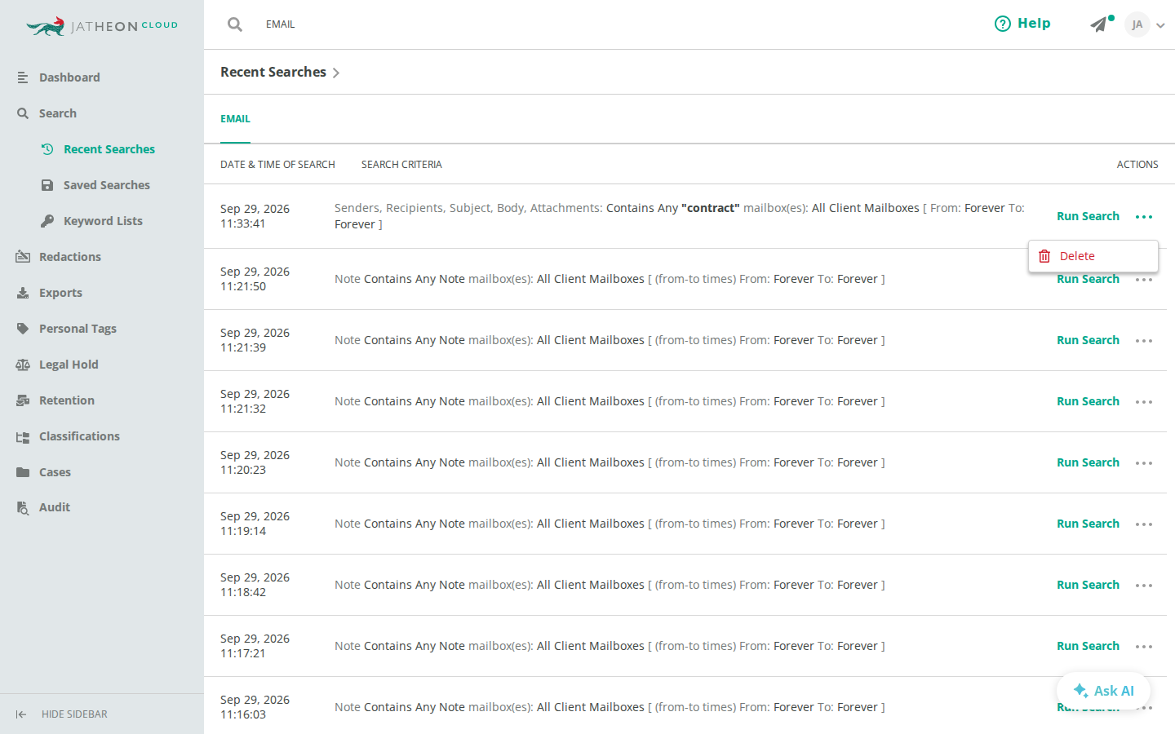Run Search for the 11:17:21 entry
The width and height of the screenshot is (1175, 734).
1088,646
